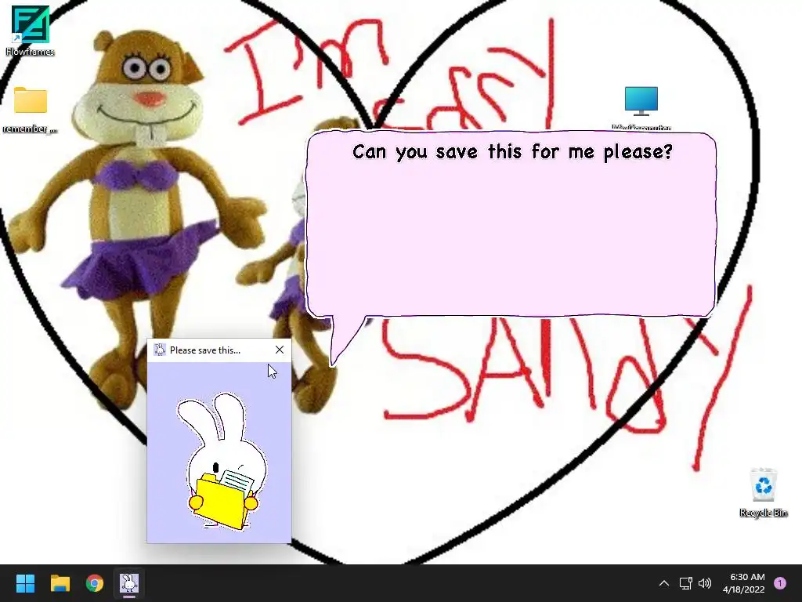The height and width of the screenshot is (602, 802).
Task: Click the Windows Start button
Action: pyautogui.click(x=25, y=583)
